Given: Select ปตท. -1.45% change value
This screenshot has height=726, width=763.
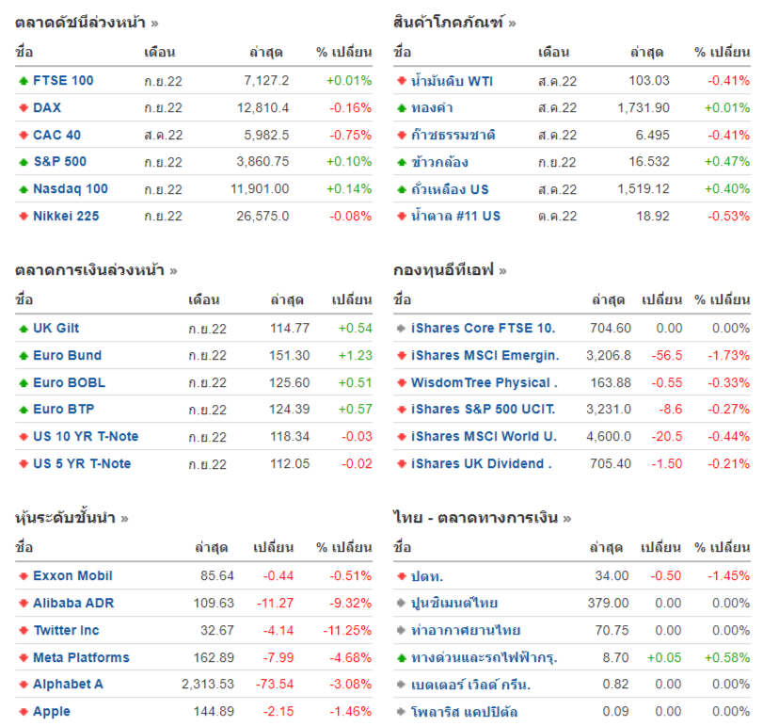Looking at the screenshot, I should click(728, 575).
